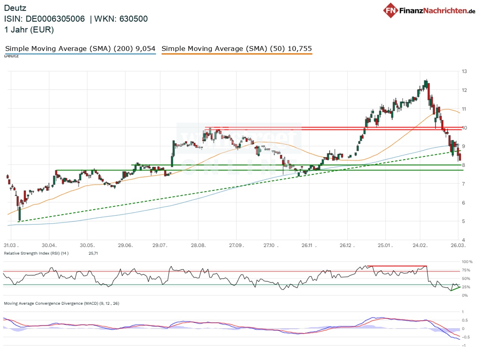Click the ISIN DE0006305006 text
Viewport: 478px width, 351px height.
coord(44,19)
